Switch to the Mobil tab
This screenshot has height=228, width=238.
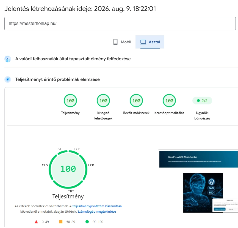click(122, 42)
